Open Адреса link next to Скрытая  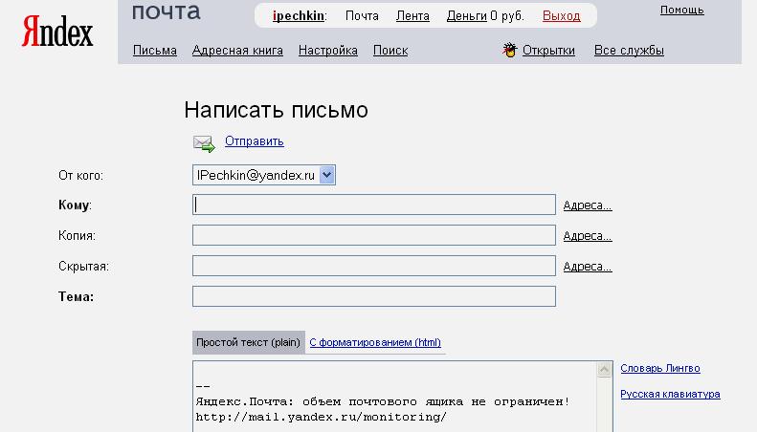pos(587,266)
